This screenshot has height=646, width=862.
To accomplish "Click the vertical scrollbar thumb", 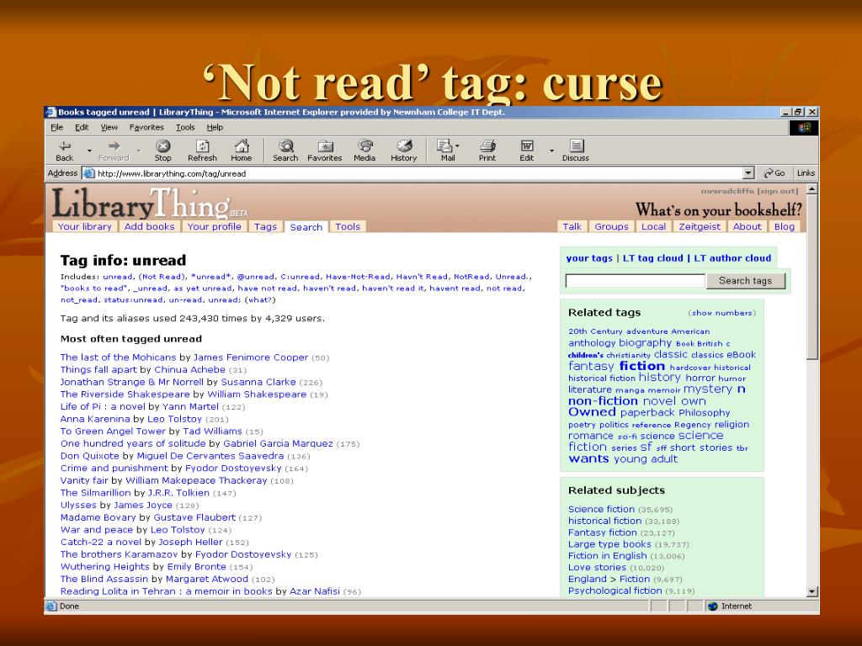I will click(x=812, y=278).
